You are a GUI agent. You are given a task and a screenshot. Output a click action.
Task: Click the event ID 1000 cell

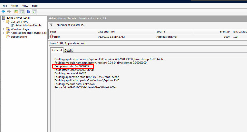pyautogui.click(x=227, y=37)
